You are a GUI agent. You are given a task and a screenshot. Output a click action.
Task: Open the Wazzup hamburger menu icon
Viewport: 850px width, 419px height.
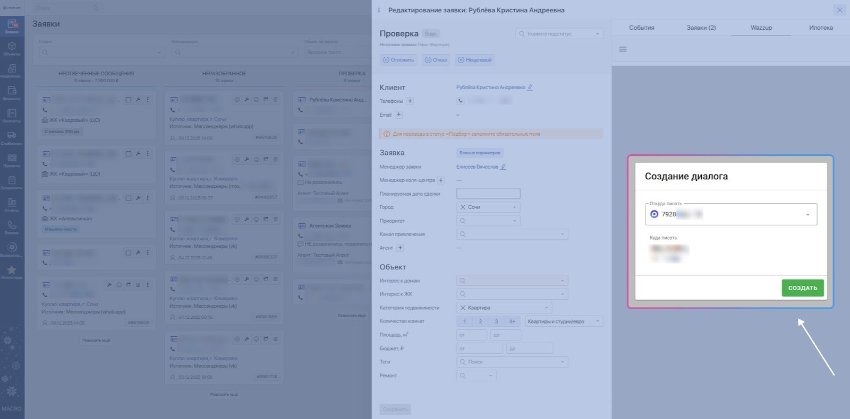[623, 49]
